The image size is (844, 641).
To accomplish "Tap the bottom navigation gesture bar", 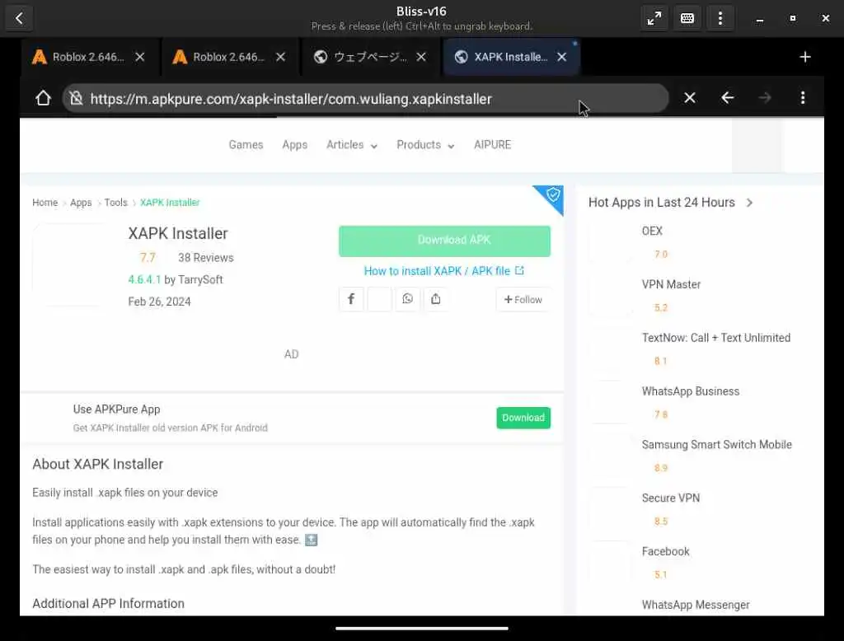I will pyautogui.click(x=422, y=628).
